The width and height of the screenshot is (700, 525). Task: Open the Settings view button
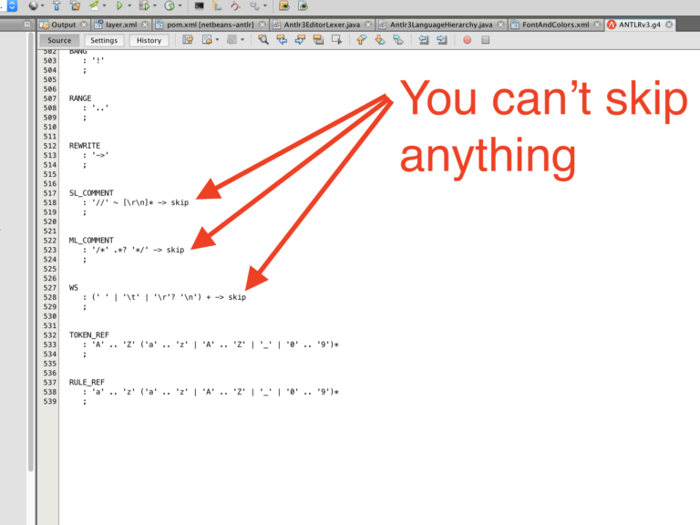coord(104,40)
